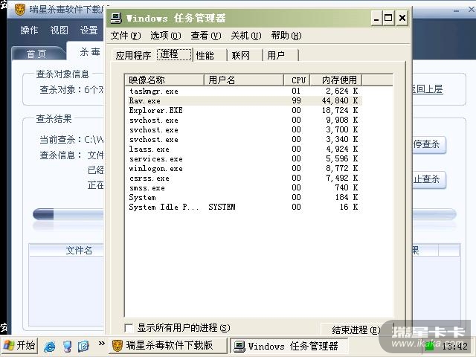
Task: Sort by 内存使用 column header
Action: pyautogui.click(x=335, y=80)
